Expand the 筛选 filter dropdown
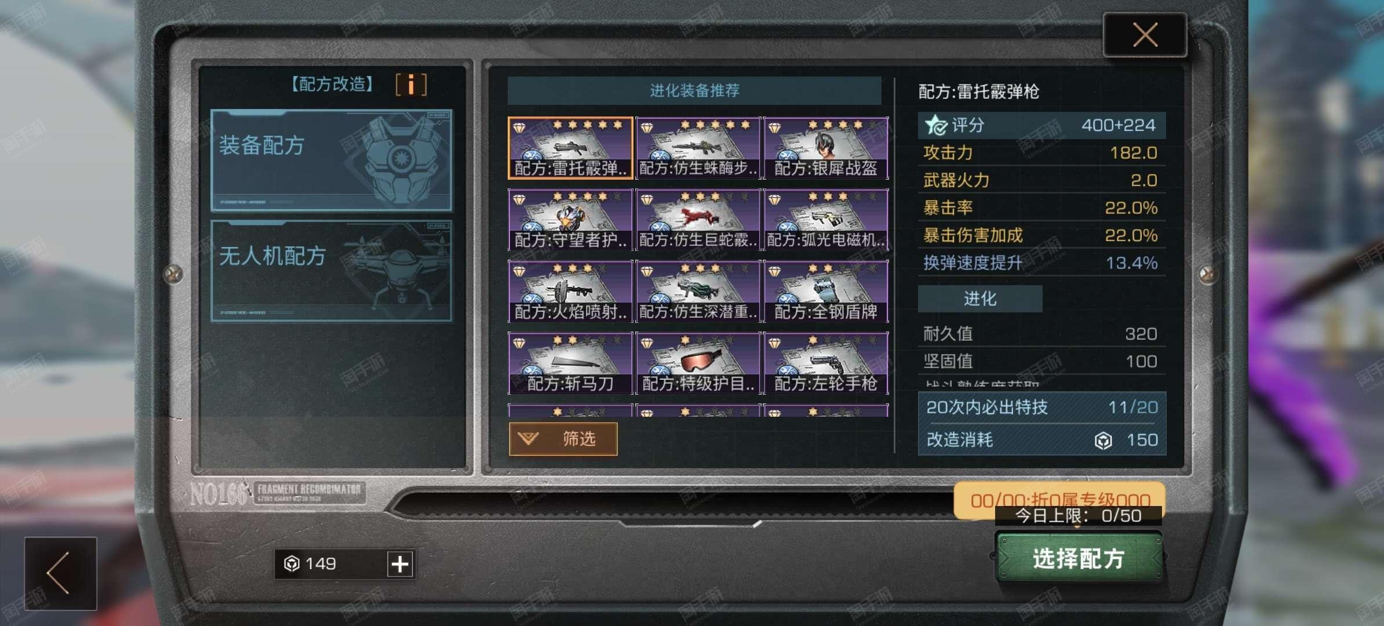 [563, 439]
